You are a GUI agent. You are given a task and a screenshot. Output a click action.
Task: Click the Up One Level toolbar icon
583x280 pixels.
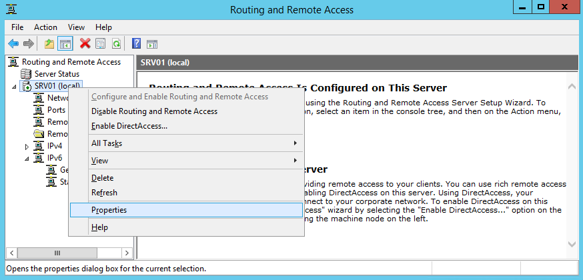(49, 44)
